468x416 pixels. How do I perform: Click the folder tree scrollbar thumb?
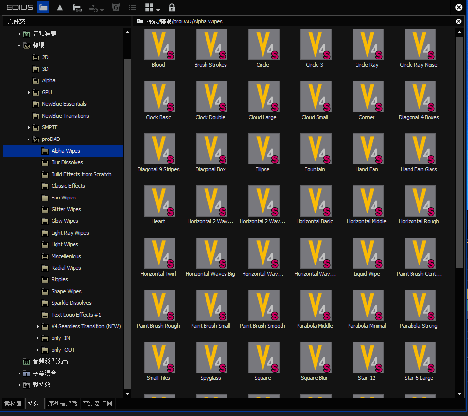tap(127, 223)
